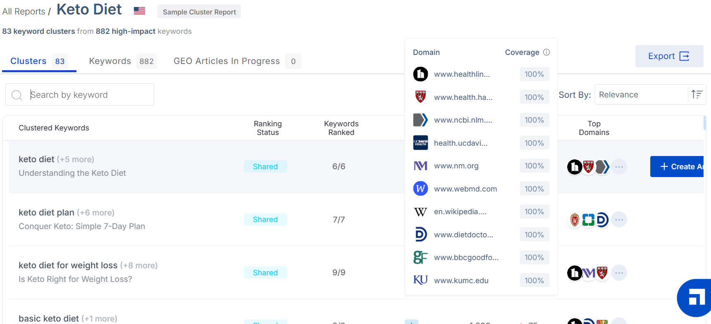This screenshot has width=711, height=324.
Task: Click the KU Medical Center logo icon
Action: (420, 280)
